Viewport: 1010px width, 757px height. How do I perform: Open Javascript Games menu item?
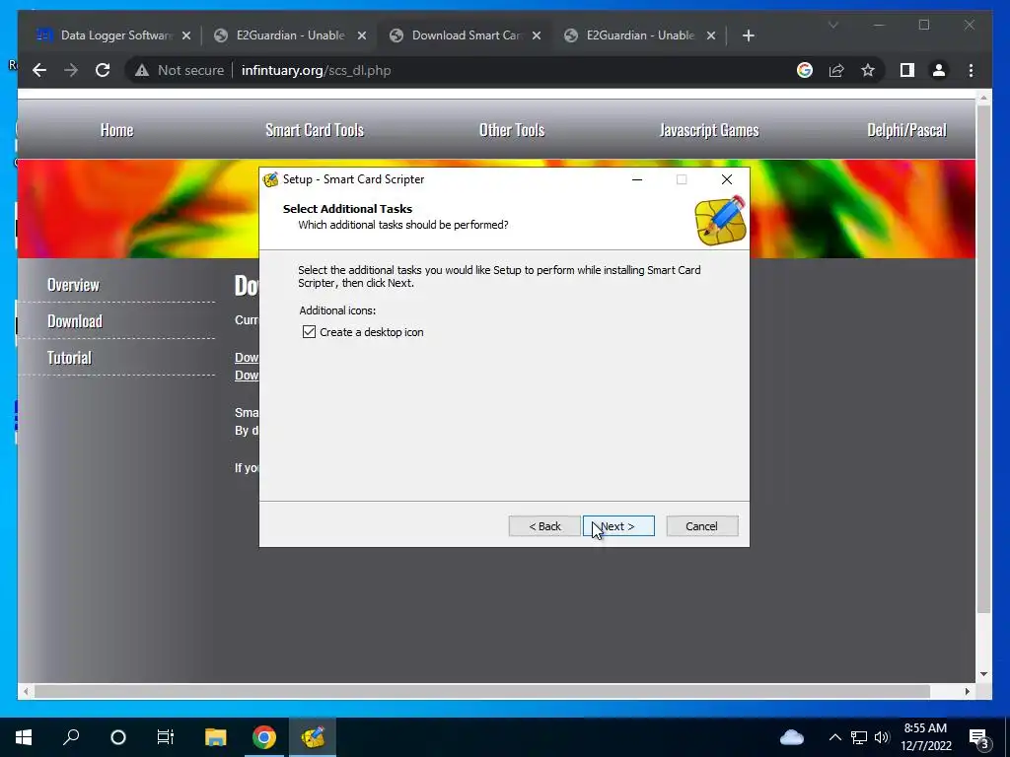[709, 130]
